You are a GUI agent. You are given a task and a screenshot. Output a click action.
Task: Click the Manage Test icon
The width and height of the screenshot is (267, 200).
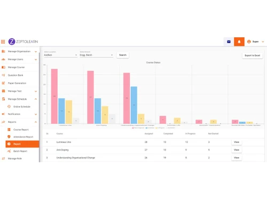(3, 91)
